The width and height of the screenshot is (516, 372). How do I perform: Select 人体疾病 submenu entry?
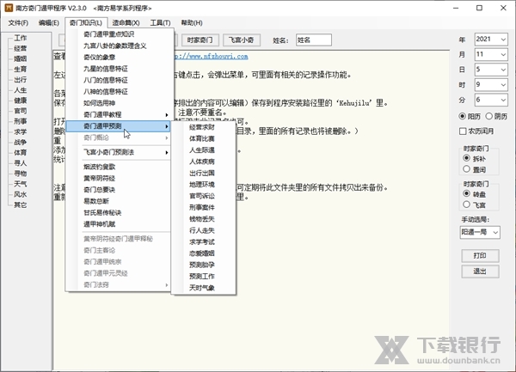204,162
